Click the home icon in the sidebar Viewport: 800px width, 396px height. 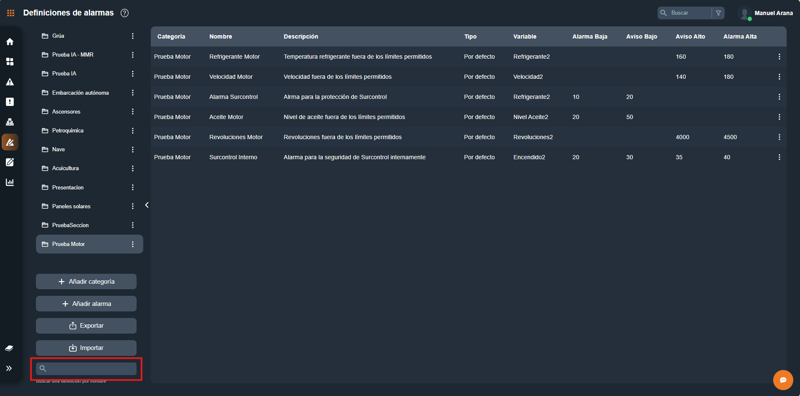(x=10, y=41)
